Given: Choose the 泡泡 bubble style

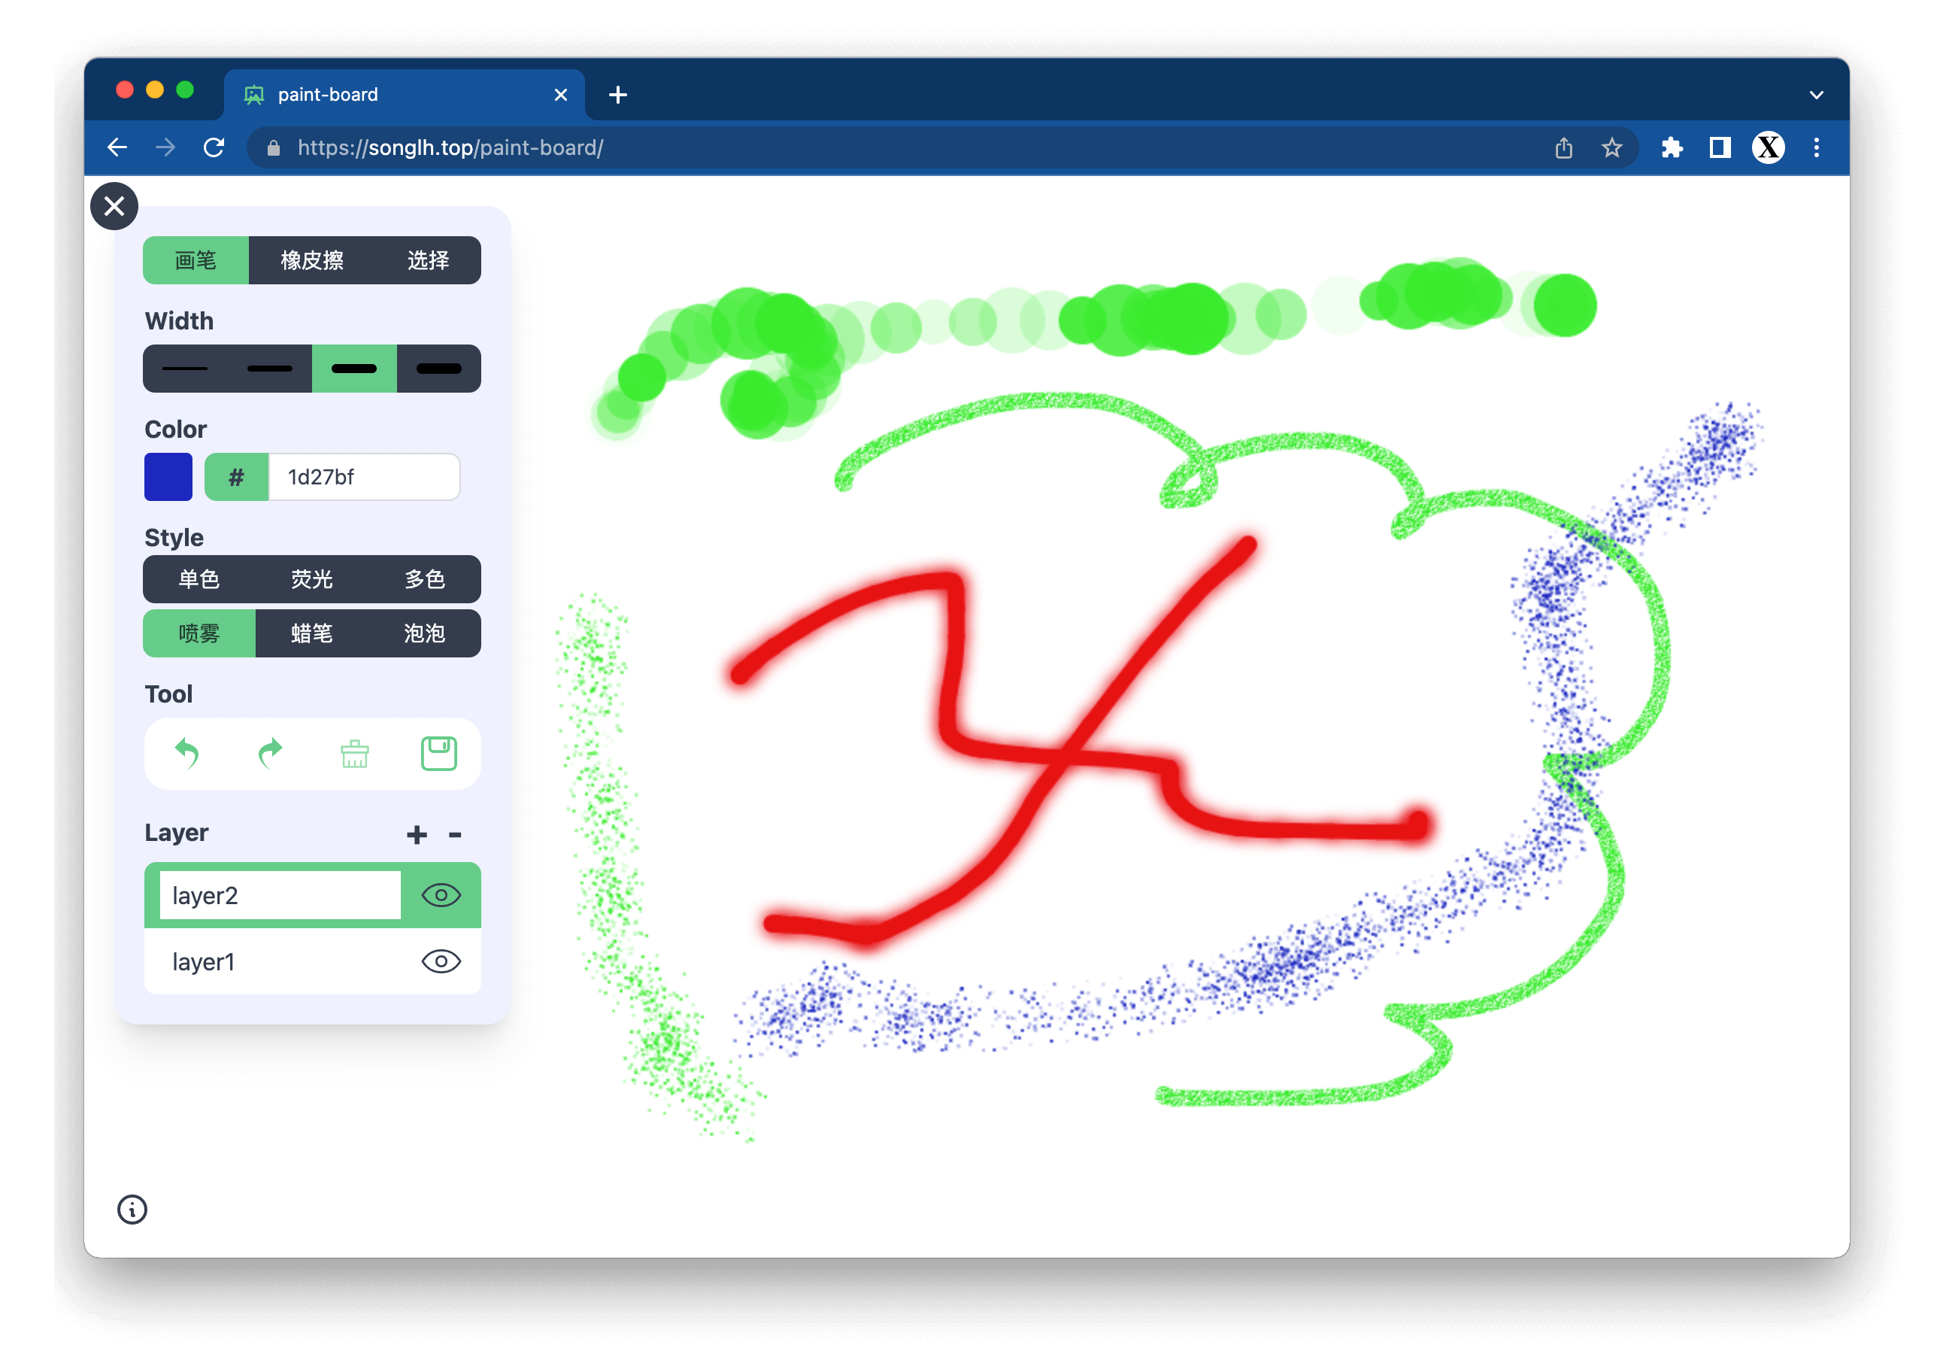Looking at the screenshot, I should (424, 633).
